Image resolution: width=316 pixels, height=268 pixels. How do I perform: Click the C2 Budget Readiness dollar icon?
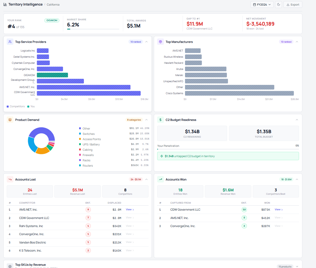click(x=161, y=120)
